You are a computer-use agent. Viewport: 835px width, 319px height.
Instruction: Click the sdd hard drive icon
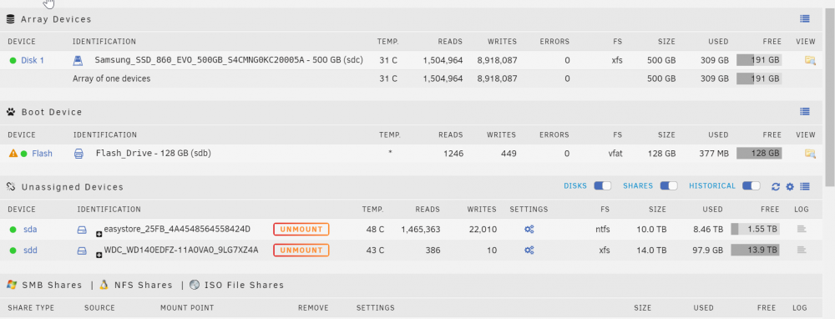pos(82,251)
